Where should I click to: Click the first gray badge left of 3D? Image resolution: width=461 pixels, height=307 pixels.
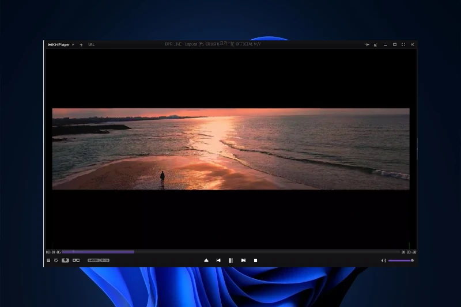pyautogui.click(x=93, y=260)
